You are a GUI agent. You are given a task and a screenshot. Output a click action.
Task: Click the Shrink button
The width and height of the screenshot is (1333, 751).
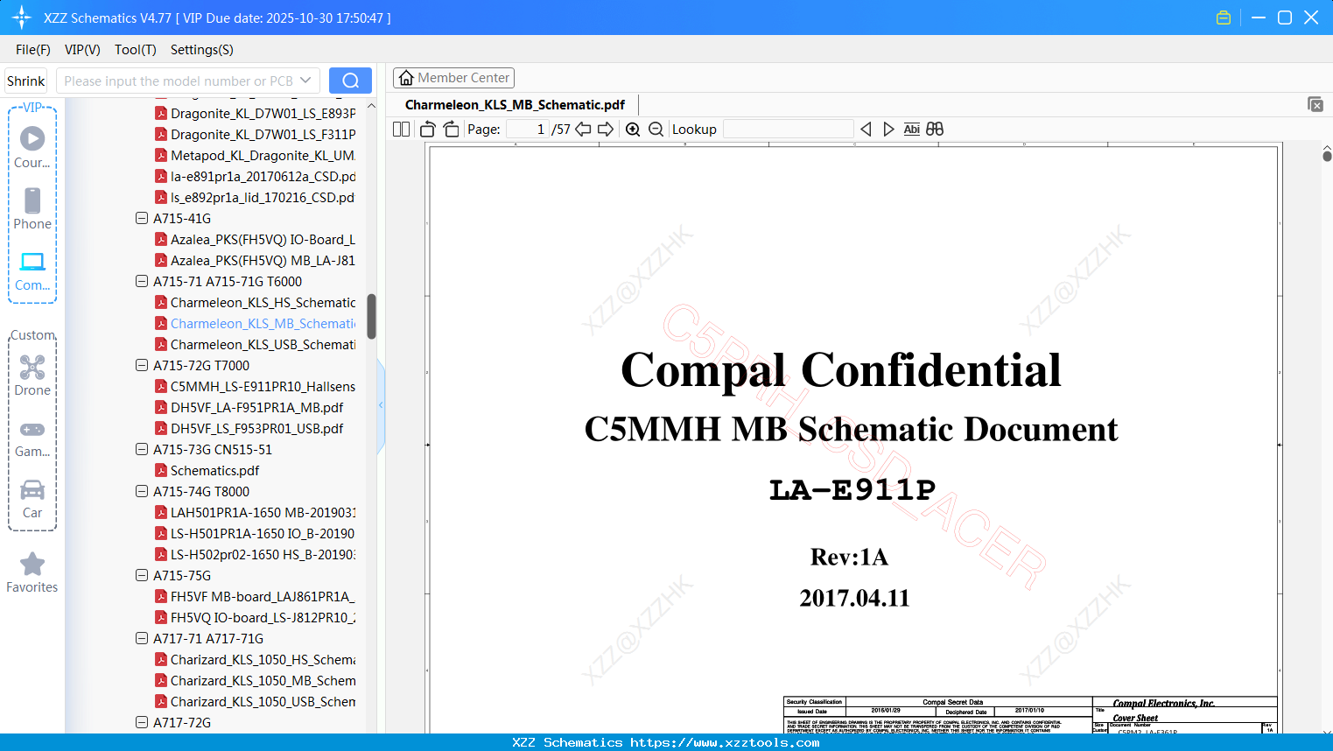pyautogui.click(x=26, y=81)
